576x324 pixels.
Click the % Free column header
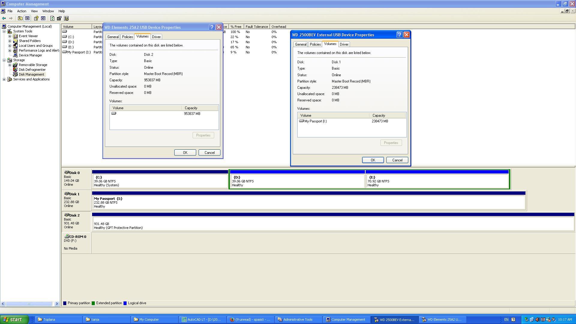click(236, 27)
